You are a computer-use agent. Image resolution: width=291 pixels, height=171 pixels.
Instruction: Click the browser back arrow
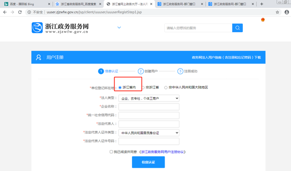(x=5, y=12)
